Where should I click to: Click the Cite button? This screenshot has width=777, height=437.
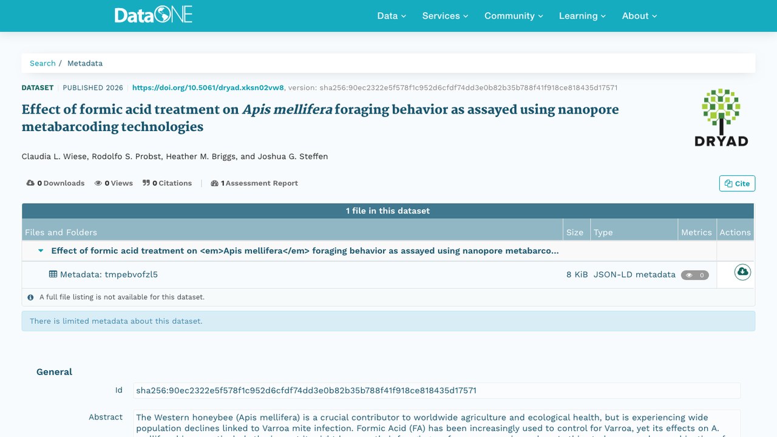click(x=737, y=183)
